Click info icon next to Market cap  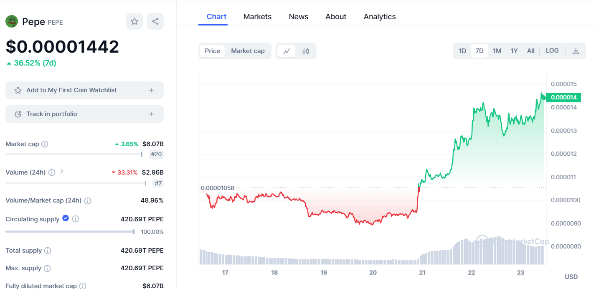45,144
